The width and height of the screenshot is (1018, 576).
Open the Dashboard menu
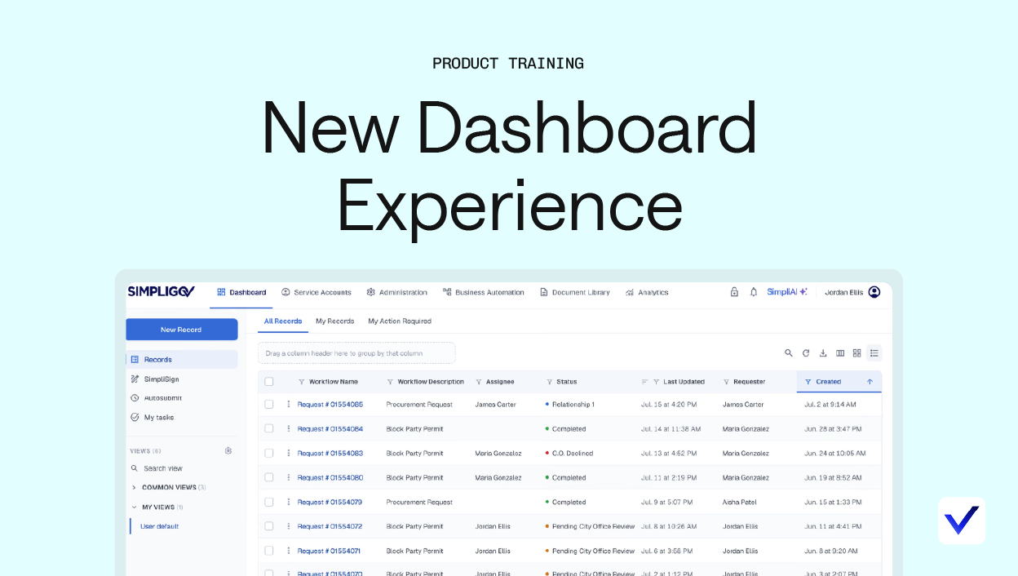pyautogui.click(x=241, y=292)
